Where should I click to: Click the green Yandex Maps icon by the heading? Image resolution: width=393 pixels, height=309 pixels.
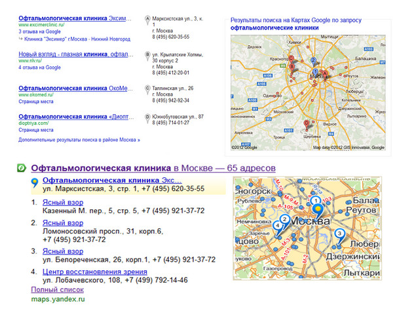click(x=22, y=169)
